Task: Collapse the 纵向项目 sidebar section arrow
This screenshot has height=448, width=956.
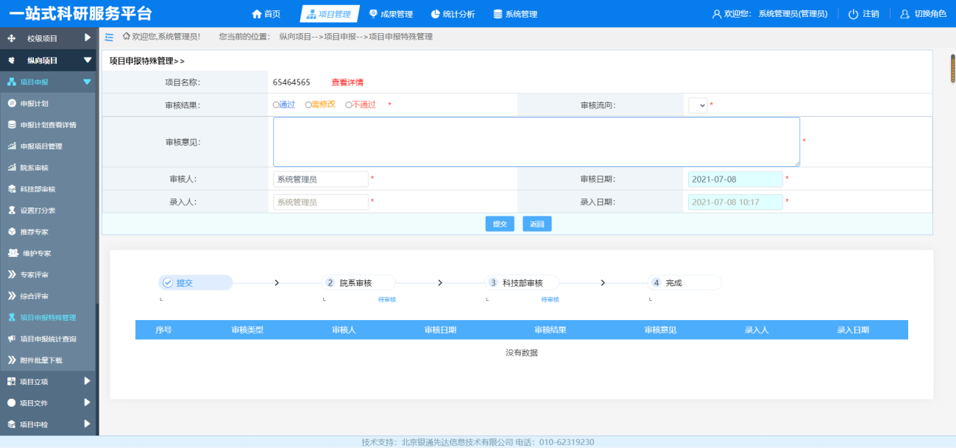Action: click(88, 60)
